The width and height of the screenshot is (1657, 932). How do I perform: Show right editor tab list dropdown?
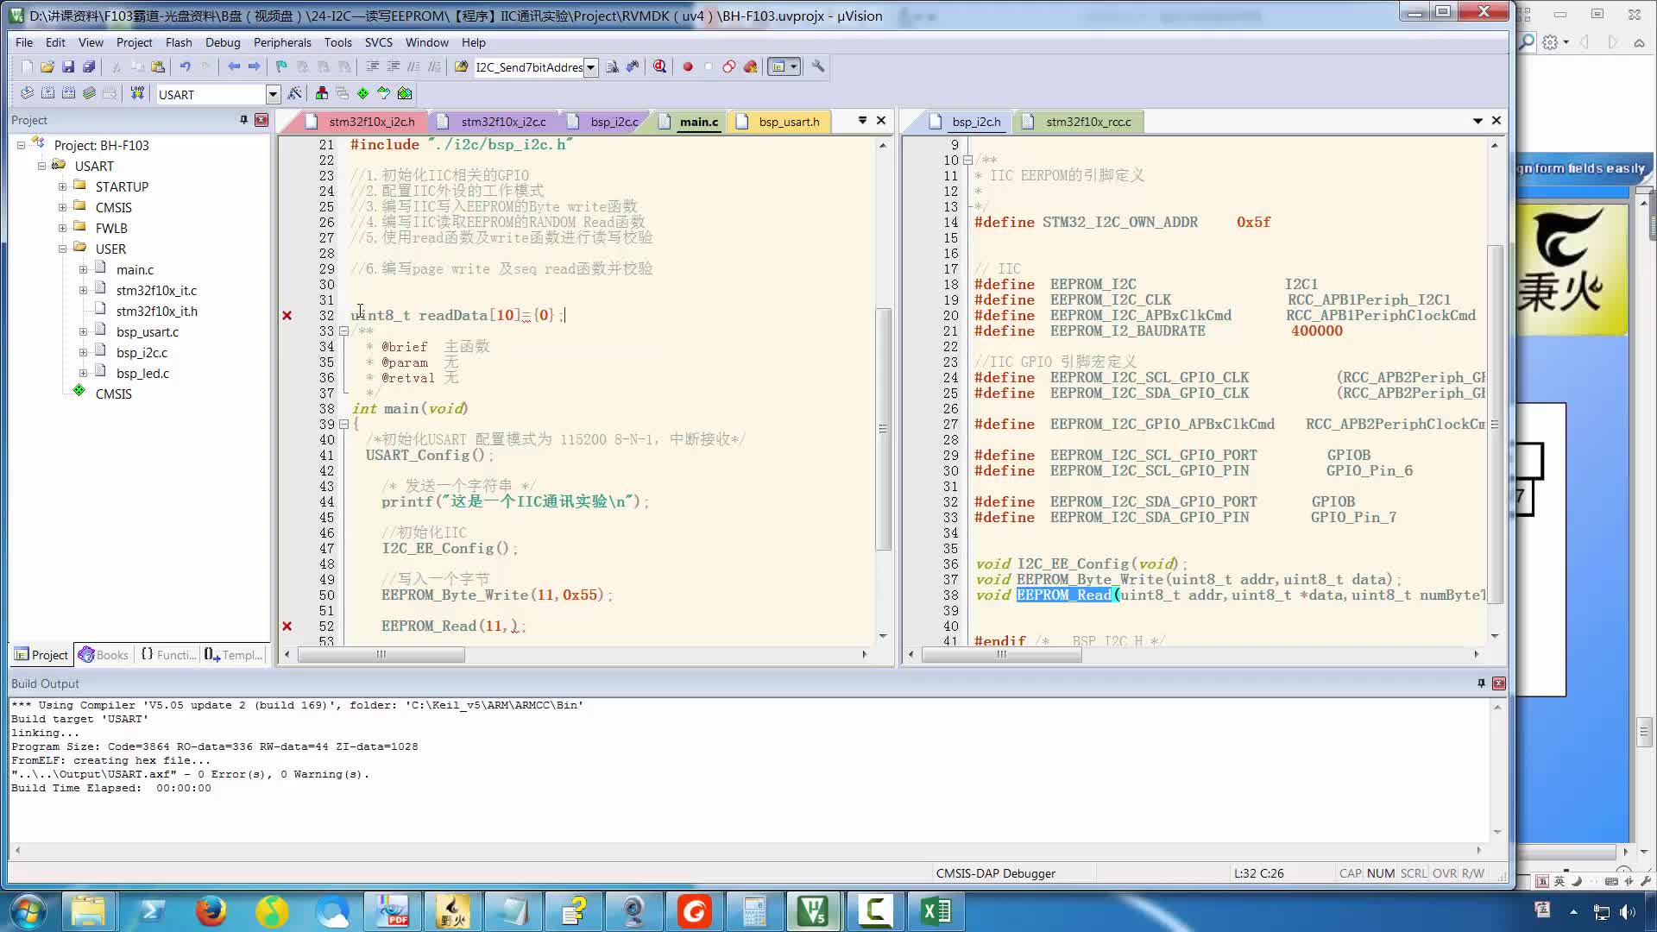pyautogui.click(x=1477, y=121)
